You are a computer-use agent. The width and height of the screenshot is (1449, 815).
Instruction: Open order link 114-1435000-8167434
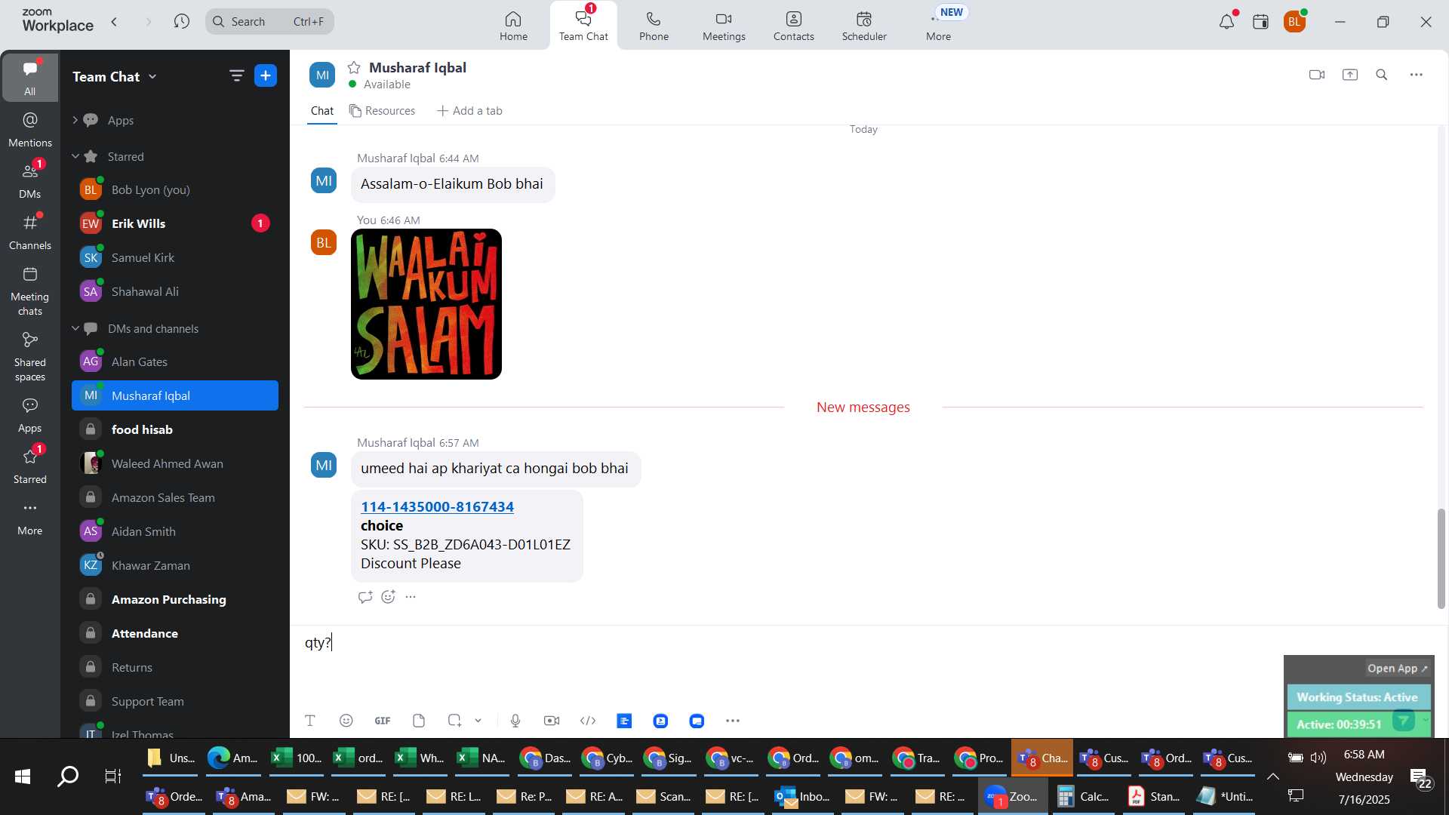pos(437,507)
